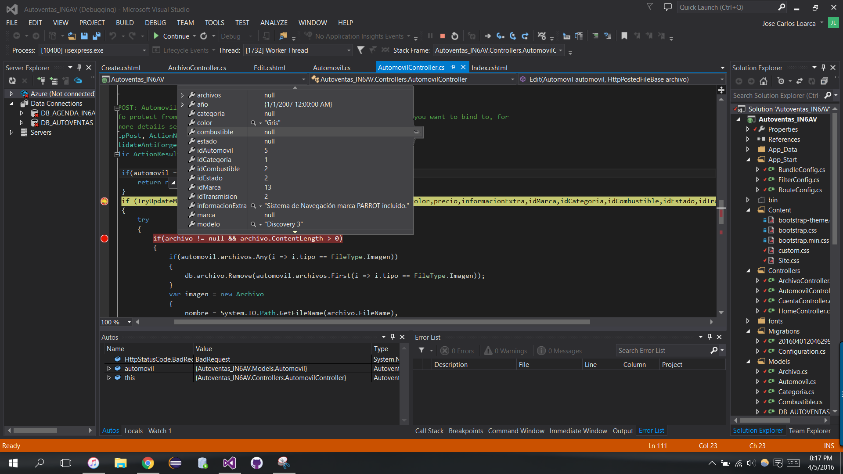Click the feedback speech bubble icon
The image size is (843, 474).
667,7
